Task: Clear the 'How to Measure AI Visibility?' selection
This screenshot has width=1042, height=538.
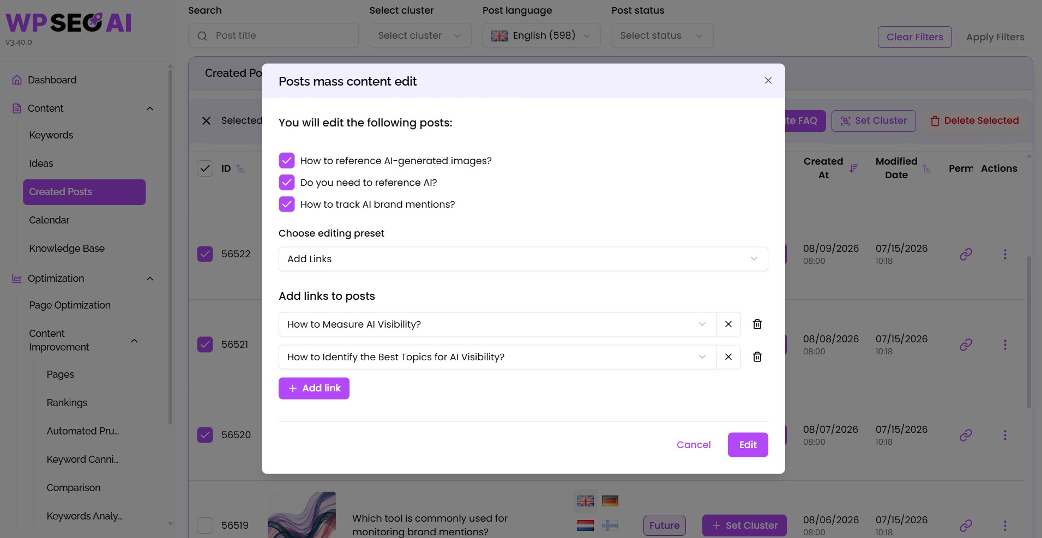Action: (728, 324)
